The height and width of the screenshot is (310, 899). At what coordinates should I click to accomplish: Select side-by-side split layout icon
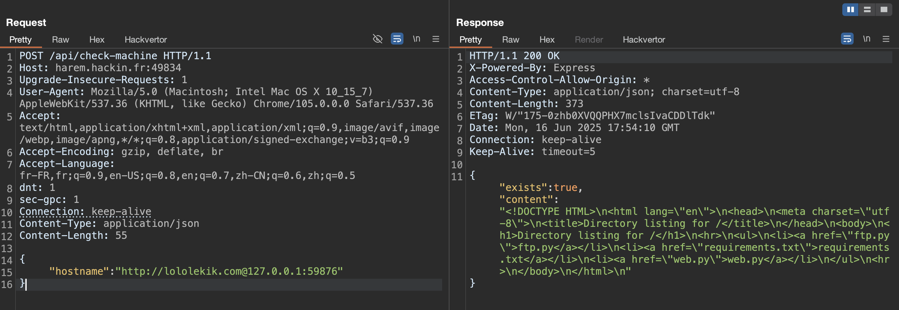coord(851,10)
